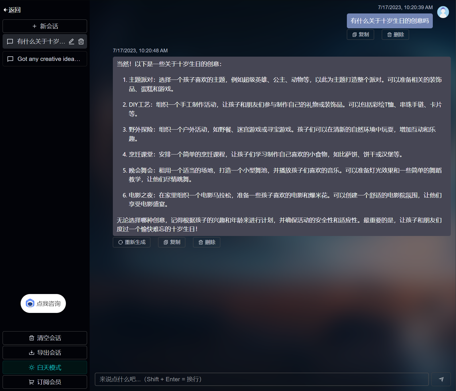The width and height of the screenshot is (456, 391).
Task: Click the user message bubble text
Action: 390,21
